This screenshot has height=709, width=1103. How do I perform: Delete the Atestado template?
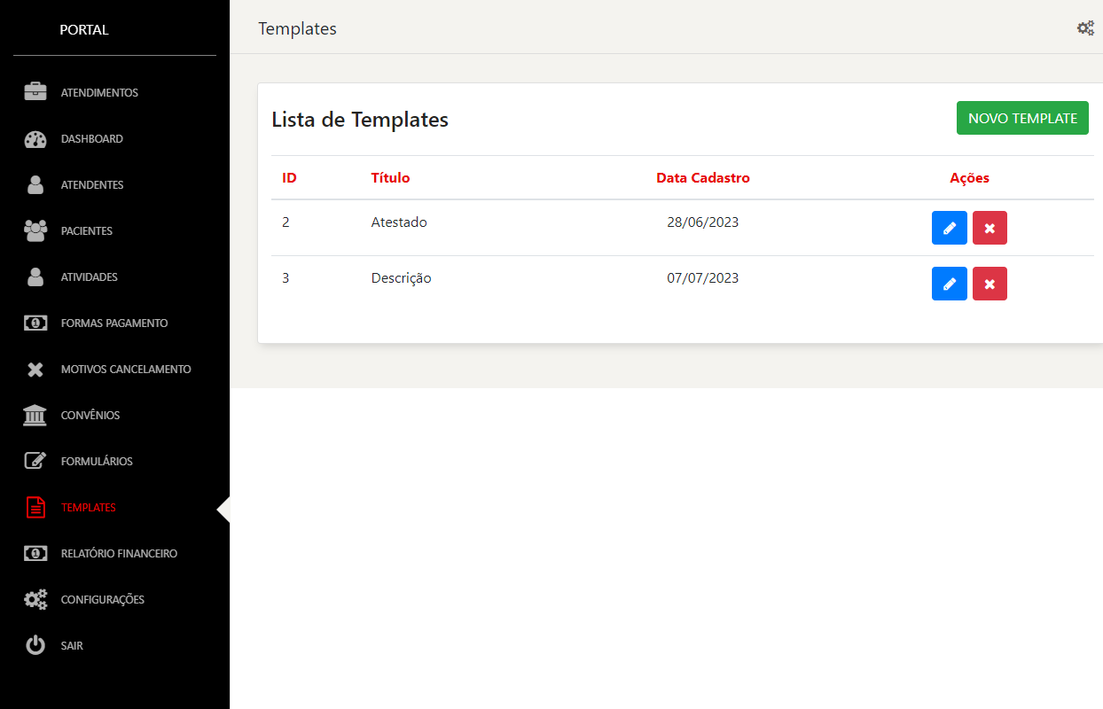(x=990, y=228)
